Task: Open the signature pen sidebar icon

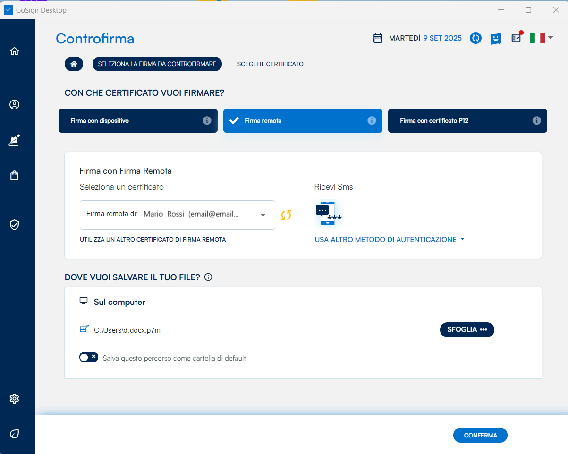Action: (14, 140)
